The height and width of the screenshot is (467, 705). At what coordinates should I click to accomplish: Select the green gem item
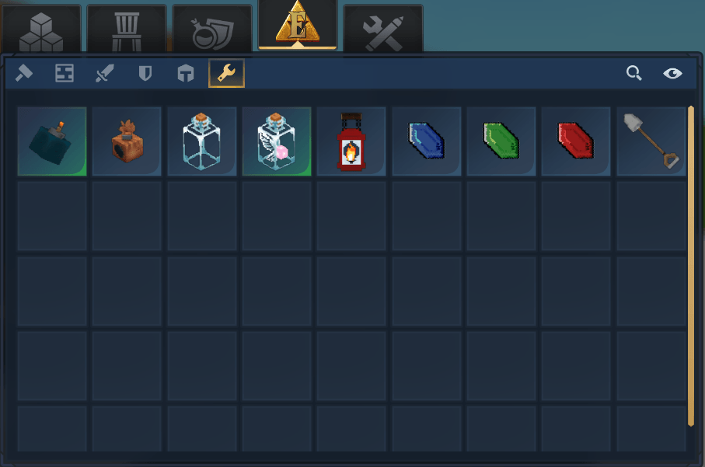[501, 141]
